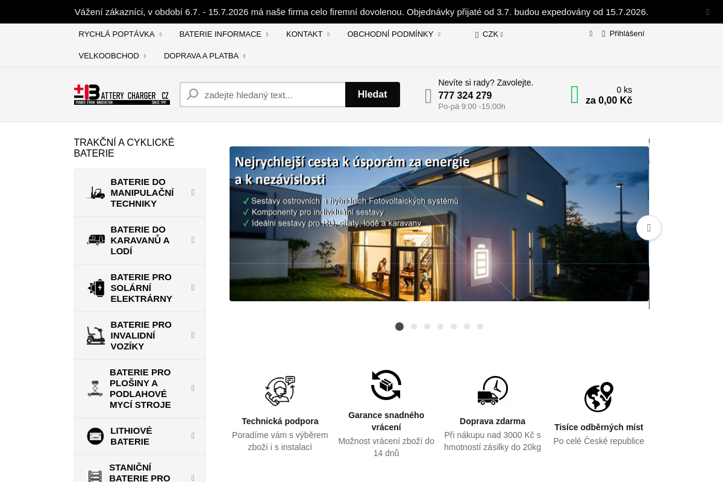Open the CZK currency dropdown
This screenshot has width=723, height=482.
coord(489,34)
